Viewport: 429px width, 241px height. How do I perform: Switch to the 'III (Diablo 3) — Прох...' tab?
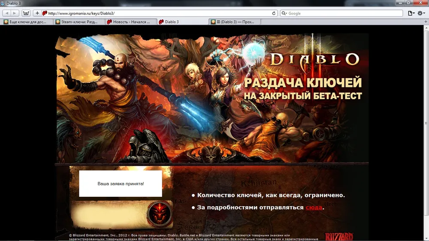click(235, 22)
